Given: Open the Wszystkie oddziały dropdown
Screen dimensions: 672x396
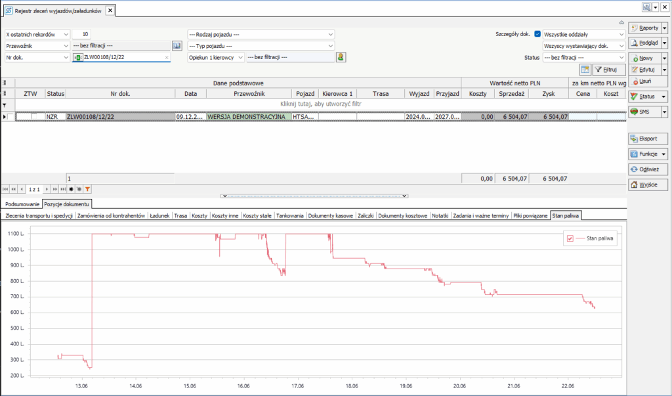Looking at the screenshot, I should (621, 34).
